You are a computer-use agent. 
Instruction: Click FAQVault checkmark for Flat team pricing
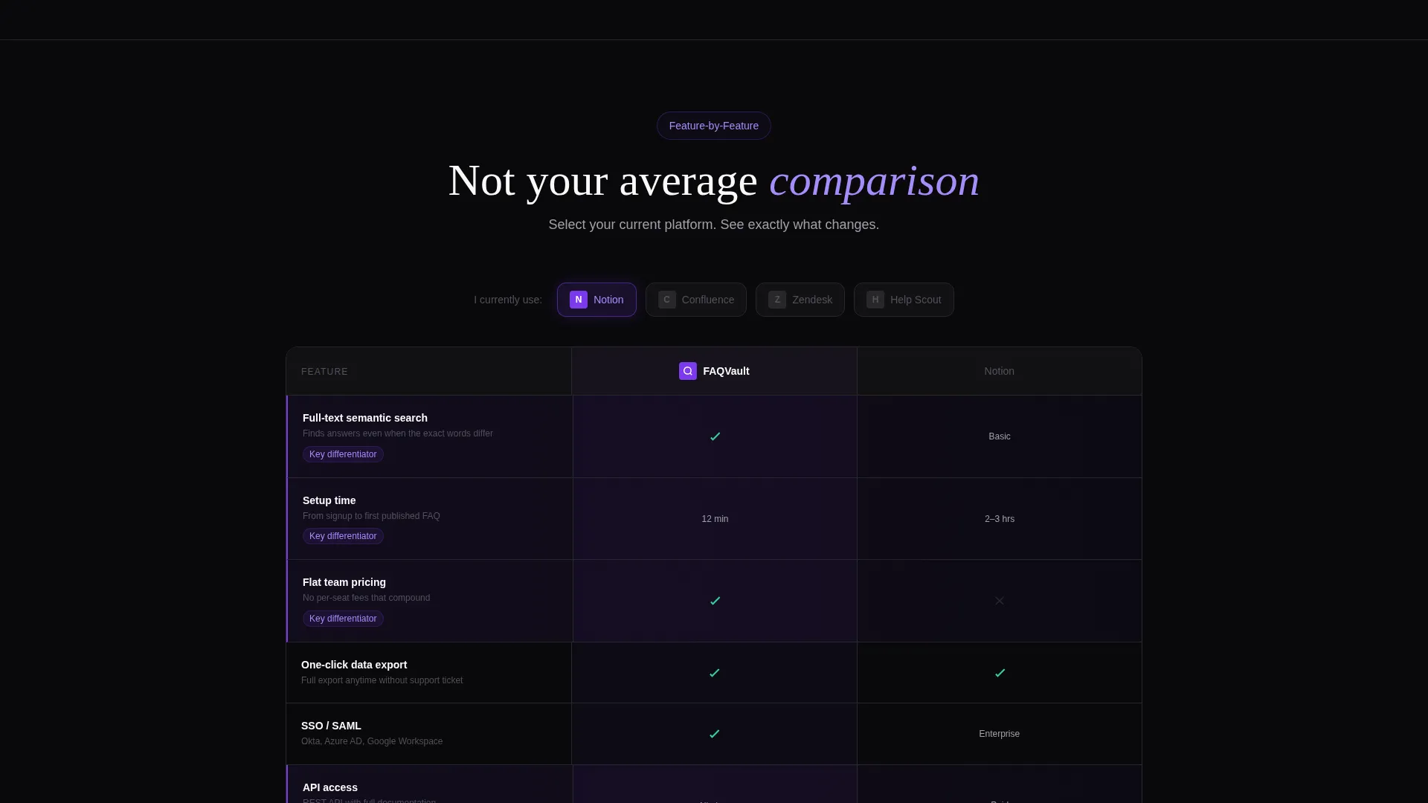[715, 601]
